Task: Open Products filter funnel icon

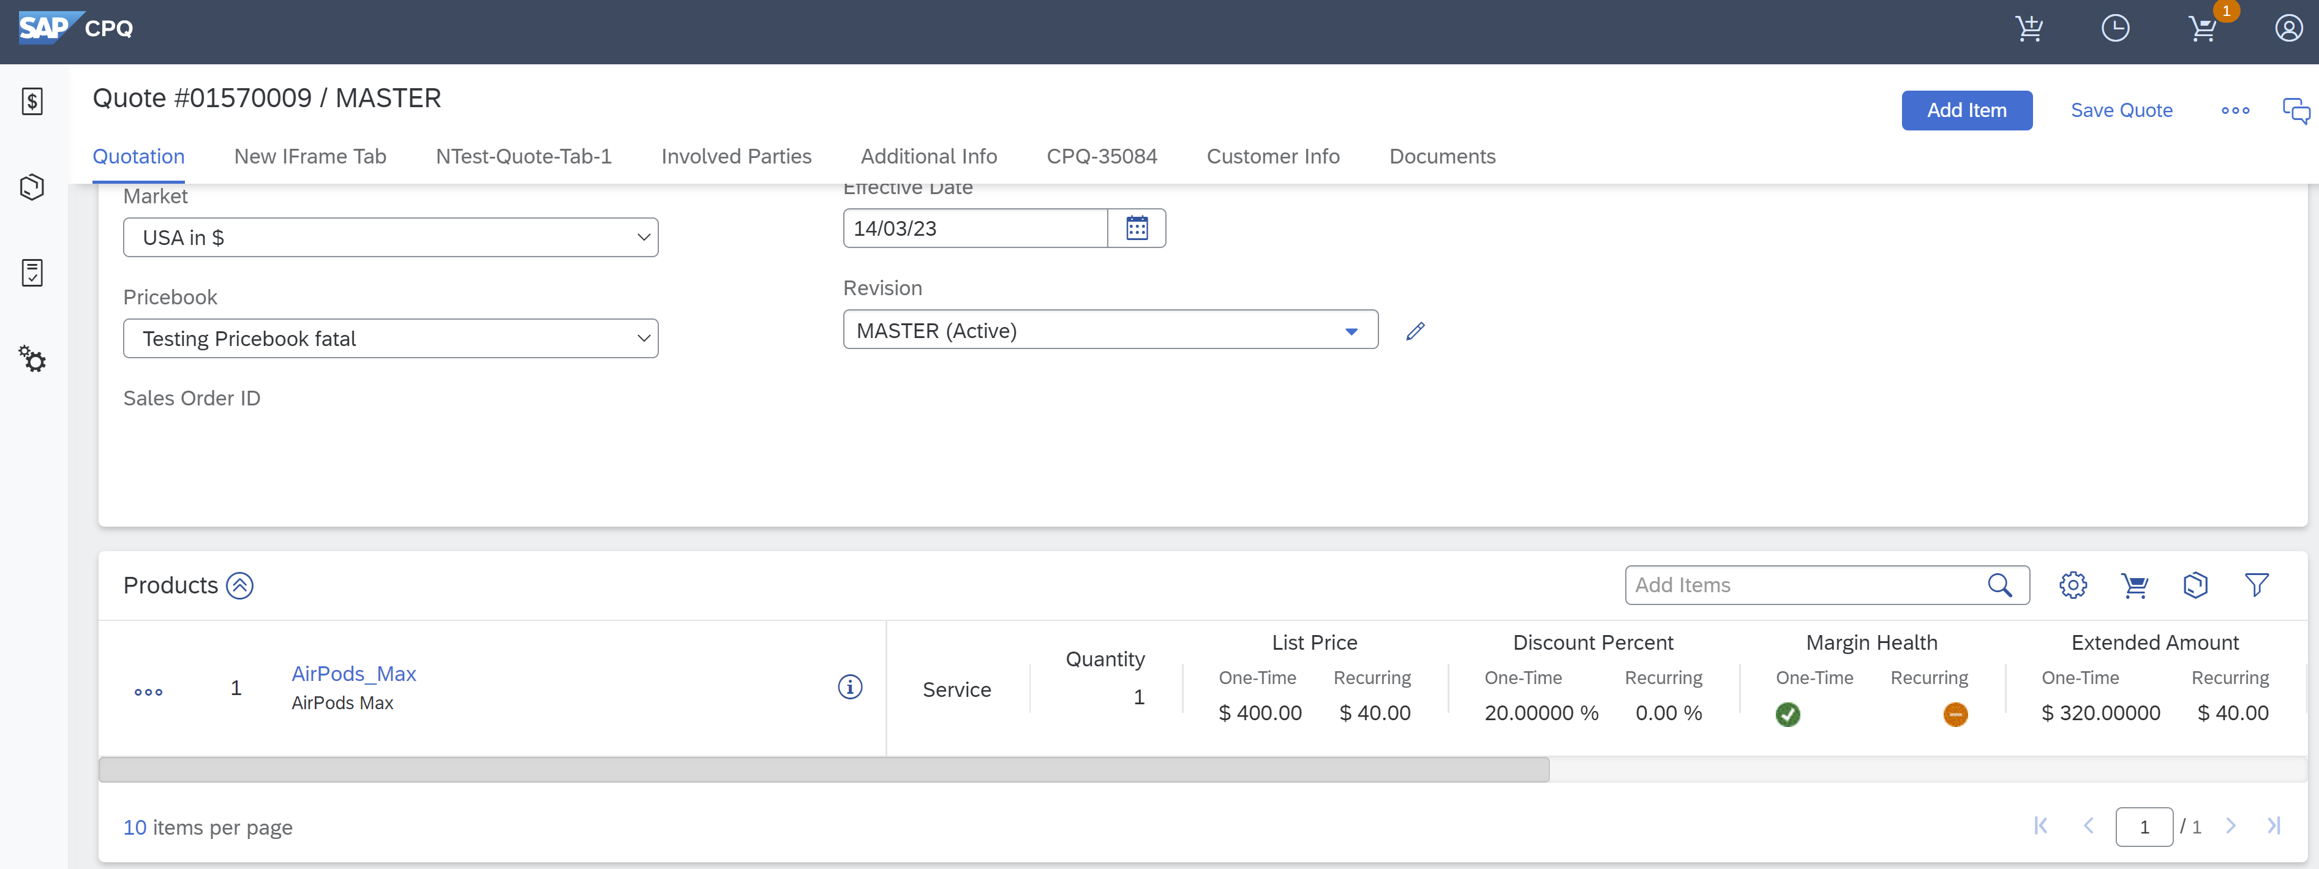Action: click(x=2257, y=585)
